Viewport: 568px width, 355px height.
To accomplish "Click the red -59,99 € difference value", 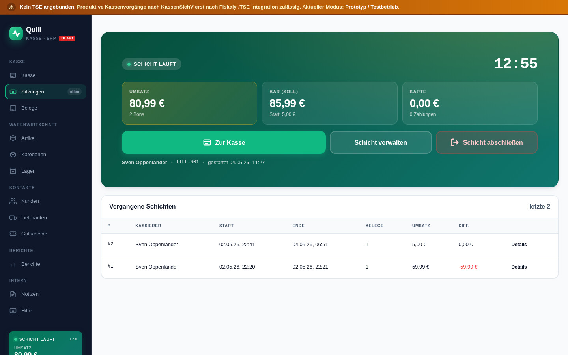I will click(468, 267).
